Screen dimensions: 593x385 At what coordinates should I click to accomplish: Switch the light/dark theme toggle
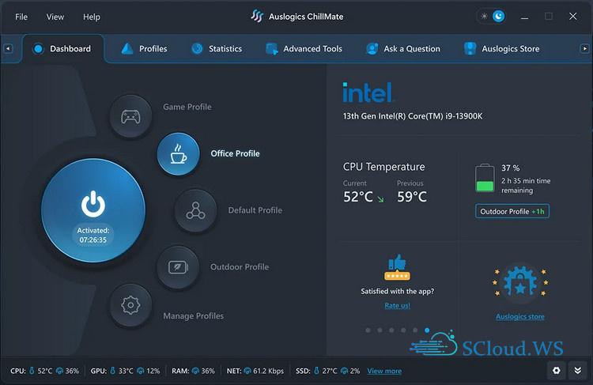pos(491,16)
